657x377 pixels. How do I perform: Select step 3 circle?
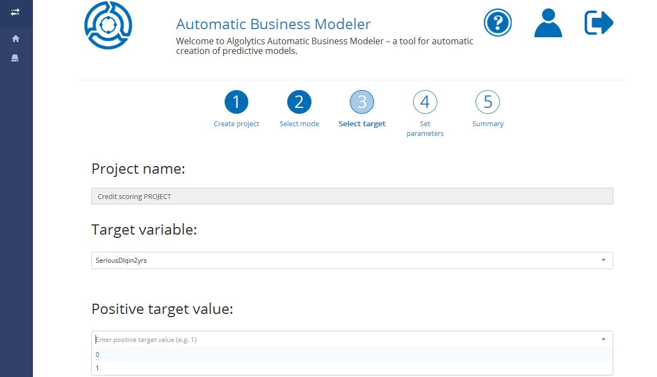pyautogui.click(x=362, y=102)
